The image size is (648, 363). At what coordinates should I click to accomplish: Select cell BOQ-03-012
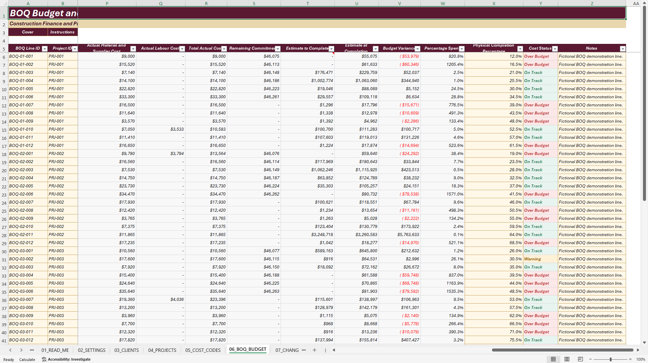[x=28, y=340]
